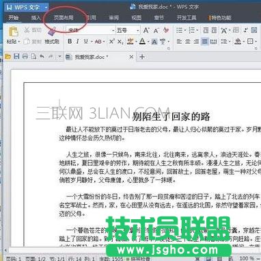The width and height of the screenshot is (261, 261).
Task: Toggle bold formatting
Action: coord(70,41)
